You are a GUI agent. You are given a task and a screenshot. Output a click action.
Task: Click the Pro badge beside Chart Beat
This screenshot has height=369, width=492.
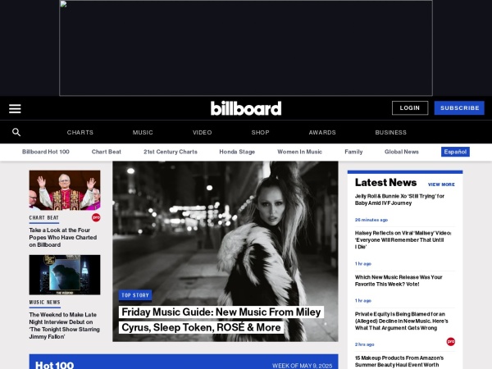[96, 217]
